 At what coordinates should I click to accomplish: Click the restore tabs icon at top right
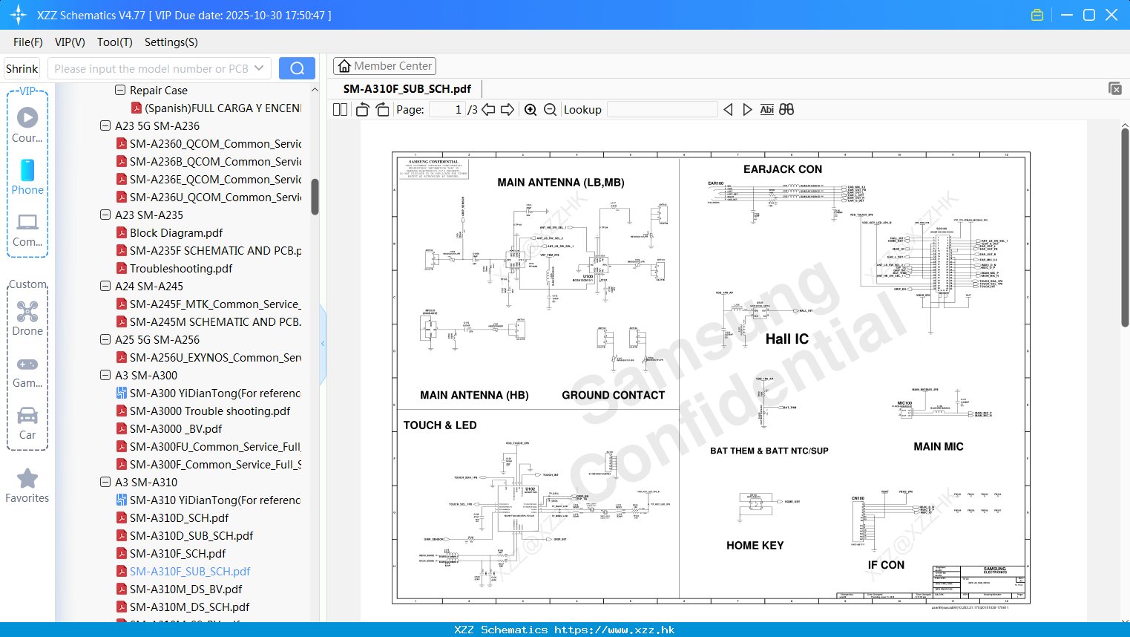(1115, 88)
